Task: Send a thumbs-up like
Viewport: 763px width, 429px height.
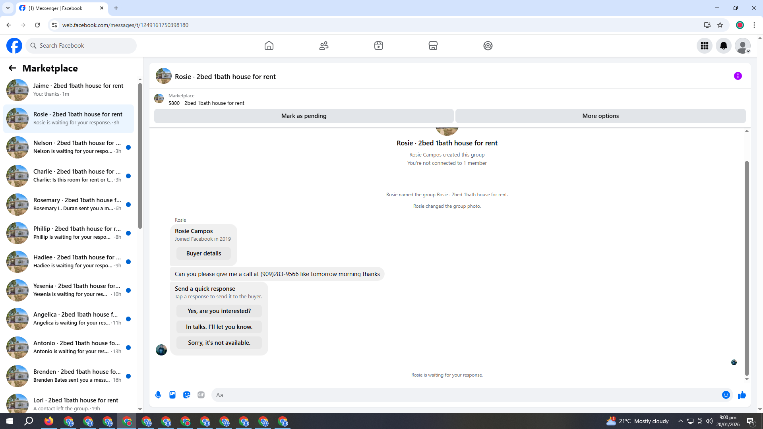Action: [742, 395]
